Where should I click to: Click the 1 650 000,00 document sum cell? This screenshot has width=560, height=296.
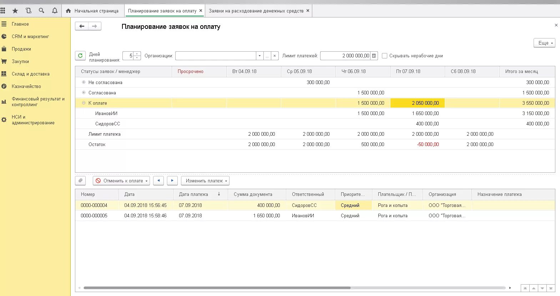click(257, 215)
